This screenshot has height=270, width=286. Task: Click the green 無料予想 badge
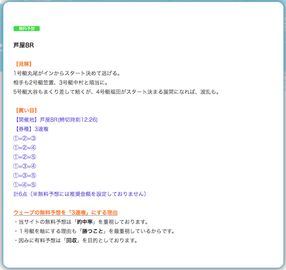pos(27,29)
